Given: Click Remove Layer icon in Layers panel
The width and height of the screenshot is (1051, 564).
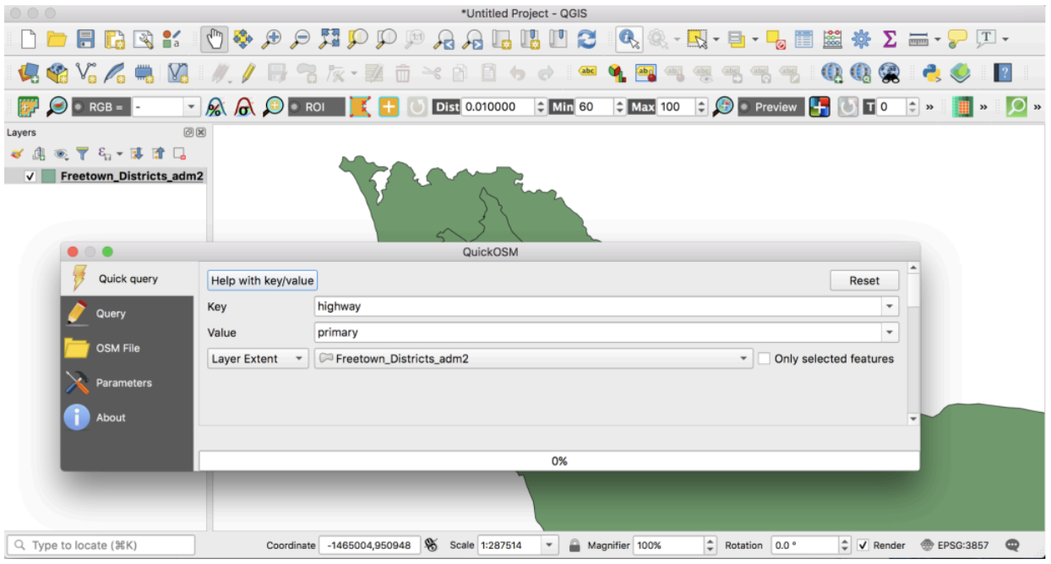Looking at the screenshot, I should 179,154.
